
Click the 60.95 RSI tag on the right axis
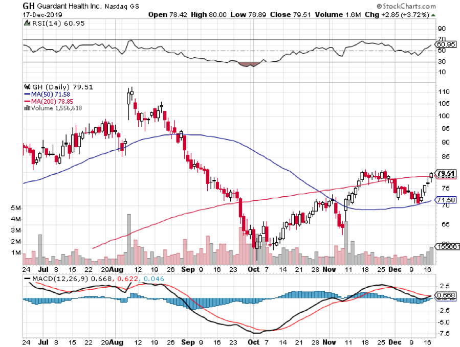[446, 44]
